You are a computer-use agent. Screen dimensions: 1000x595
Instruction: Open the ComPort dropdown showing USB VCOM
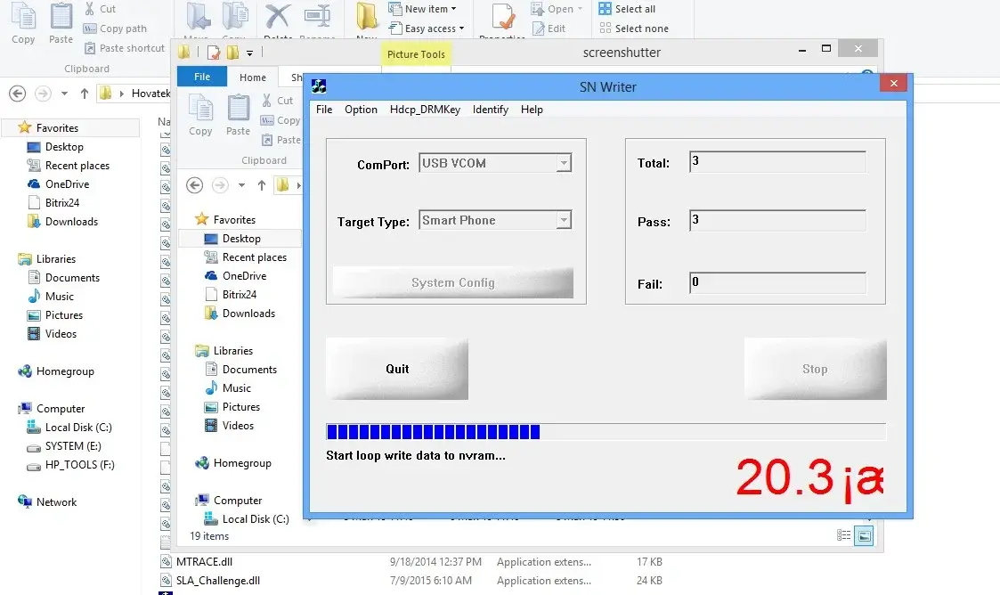click(565, 163)
